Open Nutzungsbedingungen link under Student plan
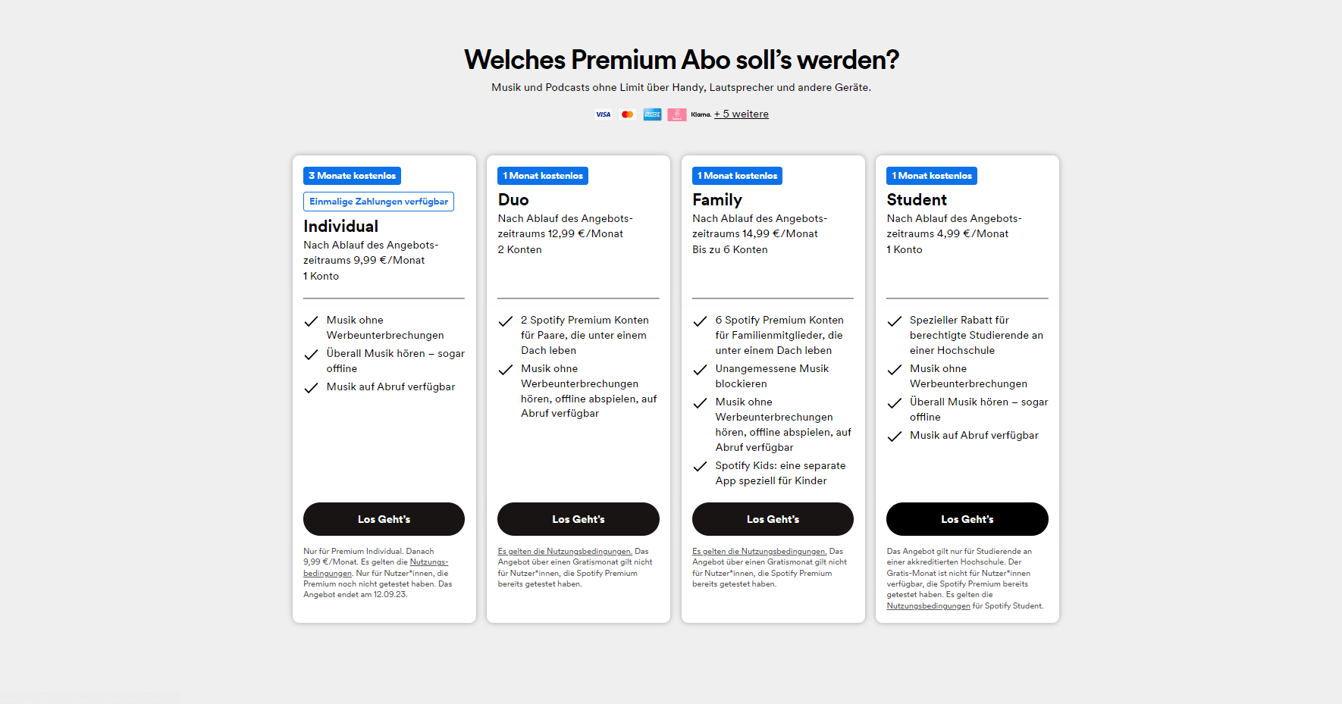Image resolution: width=1342 pixels, height=704 pixels. click(928, 606)
